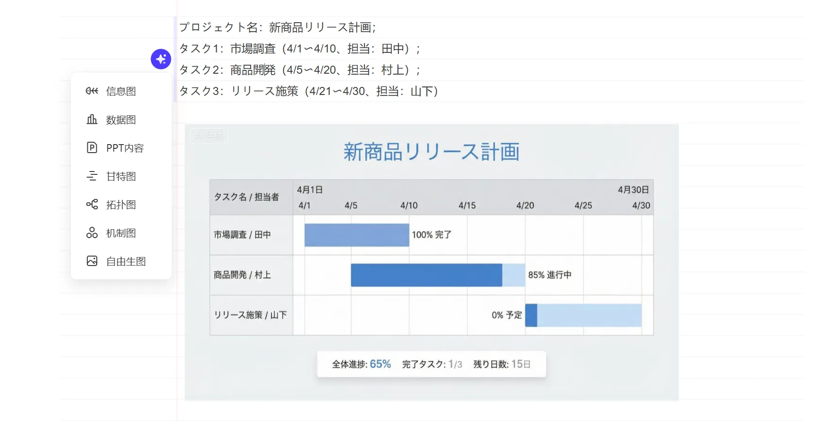Click the purple AI sparkle button
Image resolution: width=819 pixels, height=421 pixels.
coord(160,59)
